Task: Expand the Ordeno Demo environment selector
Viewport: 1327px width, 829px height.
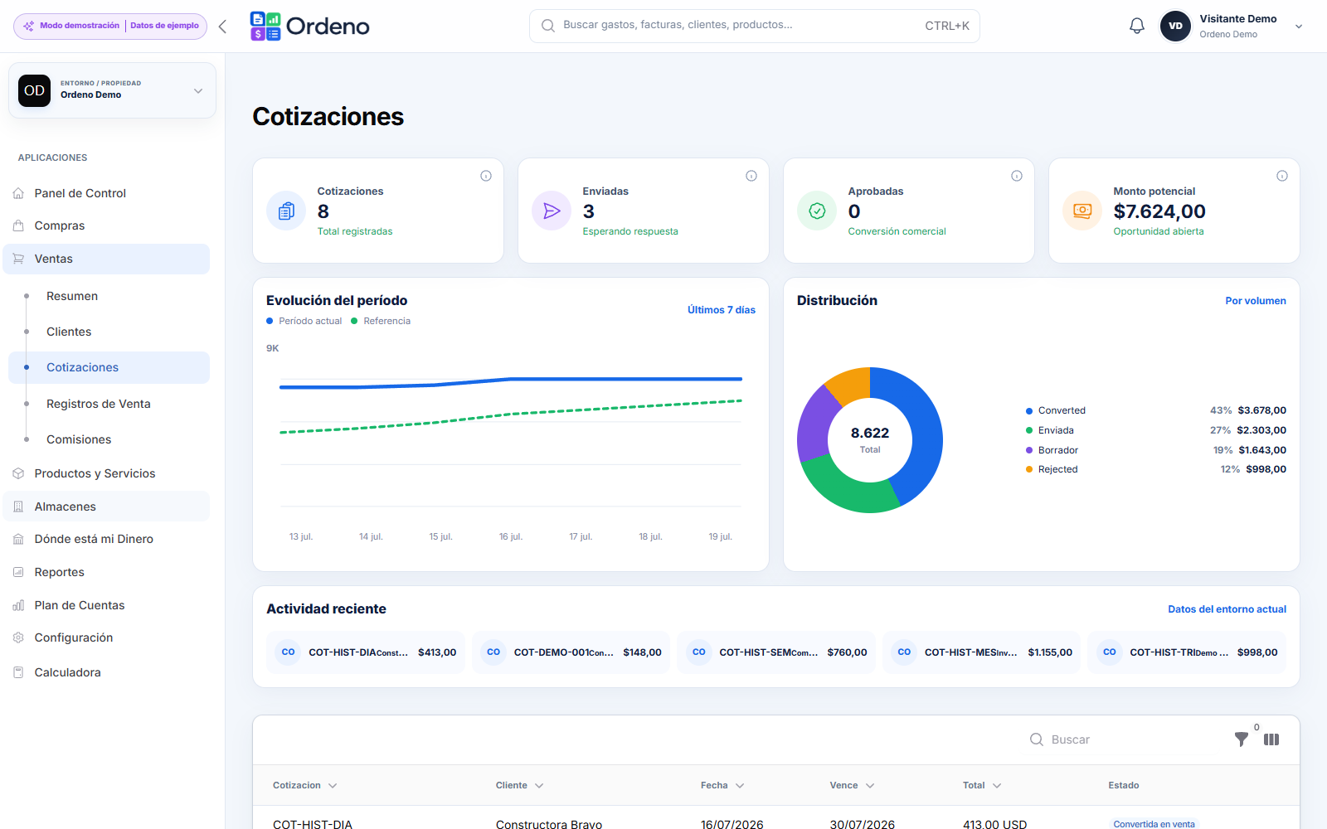Action: pos(112,90)
